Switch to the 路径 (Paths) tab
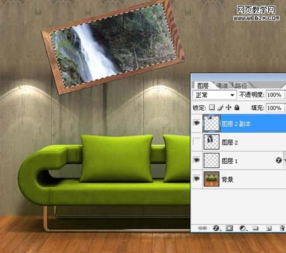 [241, 86]
